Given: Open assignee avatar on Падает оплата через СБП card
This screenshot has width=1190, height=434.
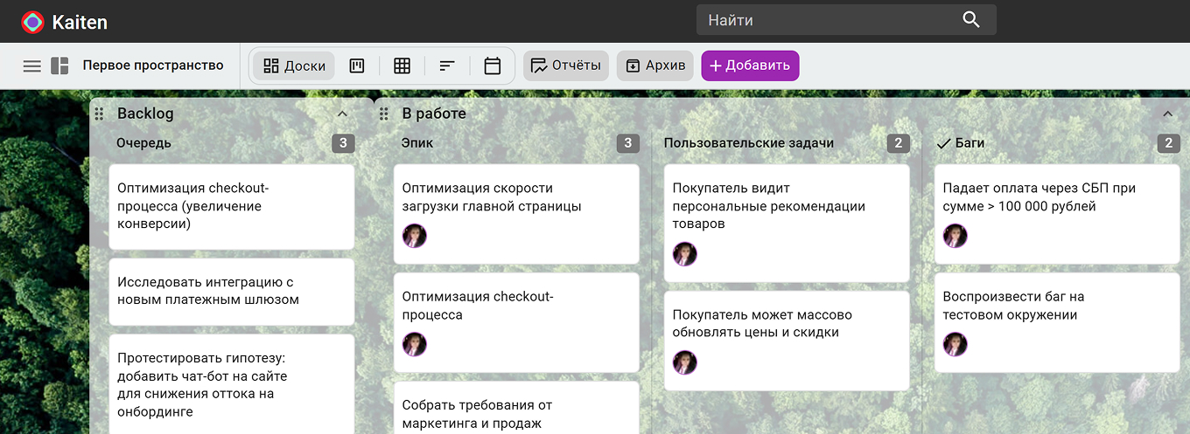Looking at the screenshot, I should [955, 236].
